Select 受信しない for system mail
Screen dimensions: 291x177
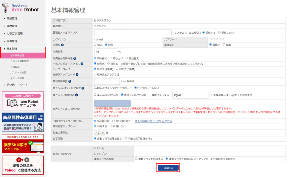220,33
